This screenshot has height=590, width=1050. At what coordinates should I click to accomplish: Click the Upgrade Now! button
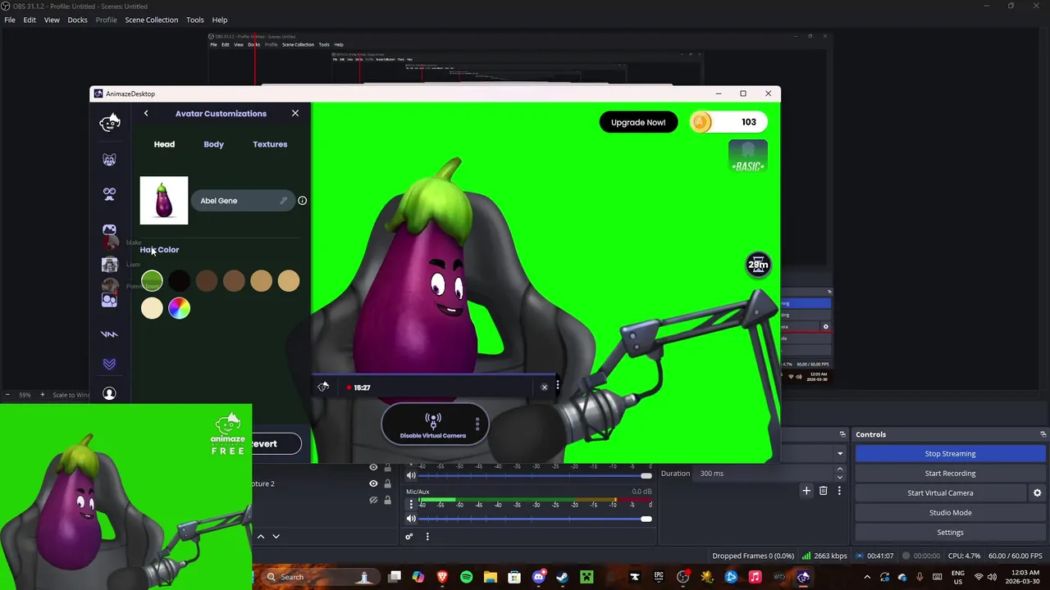coord(638,122)
